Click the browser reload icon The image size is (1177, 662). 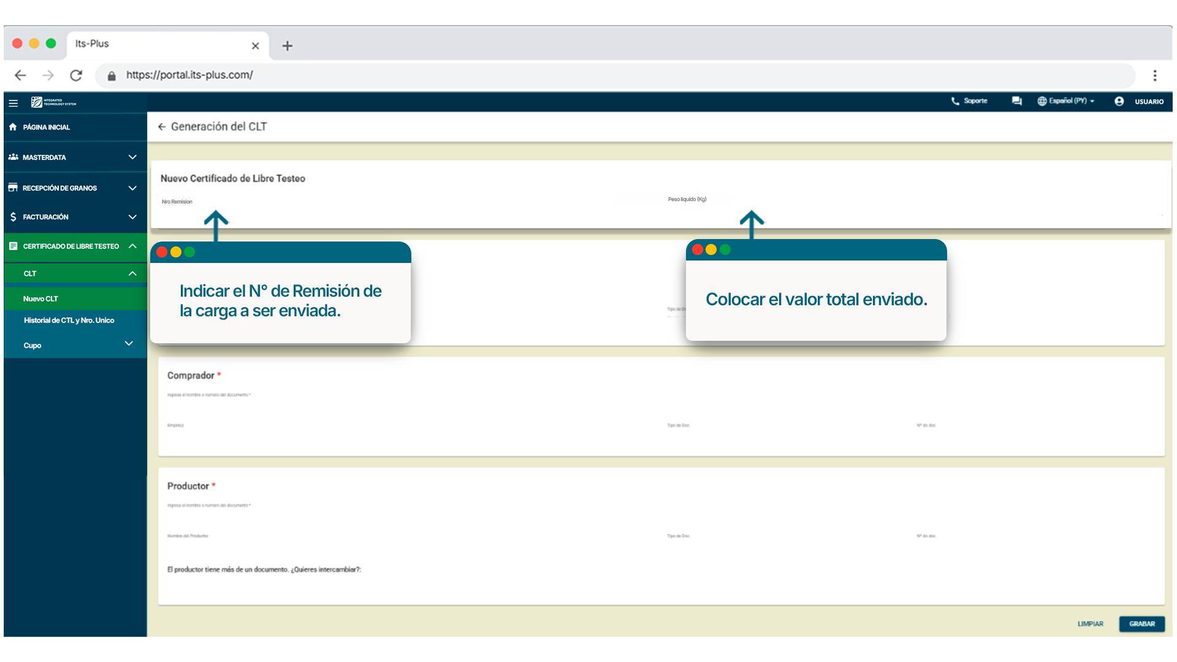pos(76,75)
